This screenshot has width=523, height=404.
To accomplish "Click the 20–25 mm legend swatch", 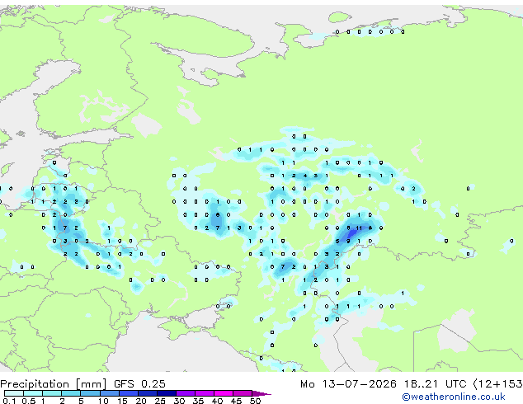I will coord(148,393).
